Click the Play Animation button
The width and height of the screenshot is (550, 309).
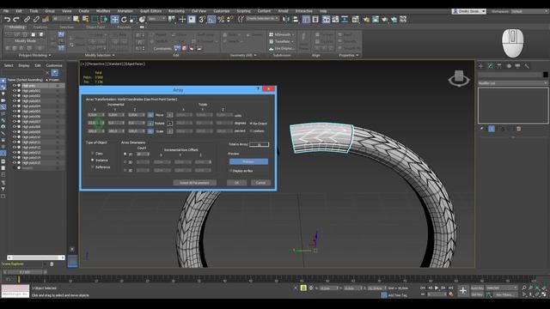coord(437,288)
